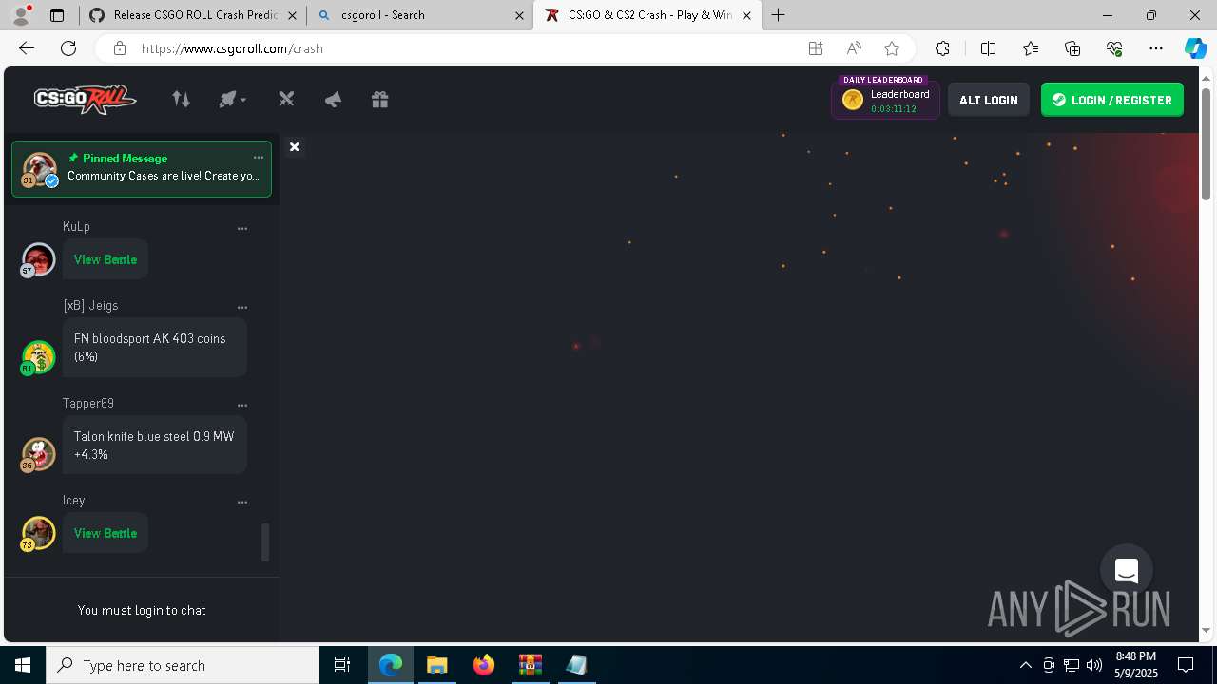Open a new browser tab
Viewport: 1217px width, 684px height.
click(x=778, y=15)
